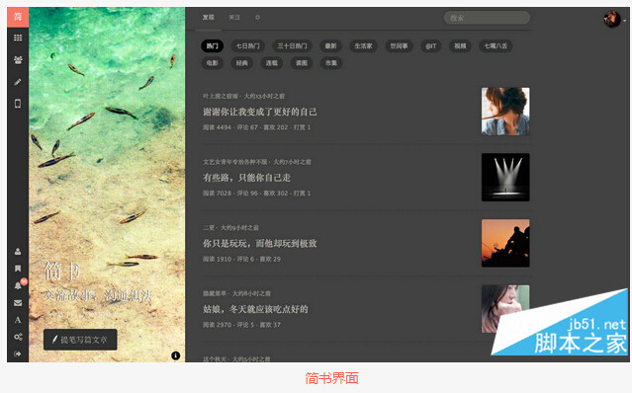
Task: Open the bookmark icon in sidebar
Action: (18, 269)
